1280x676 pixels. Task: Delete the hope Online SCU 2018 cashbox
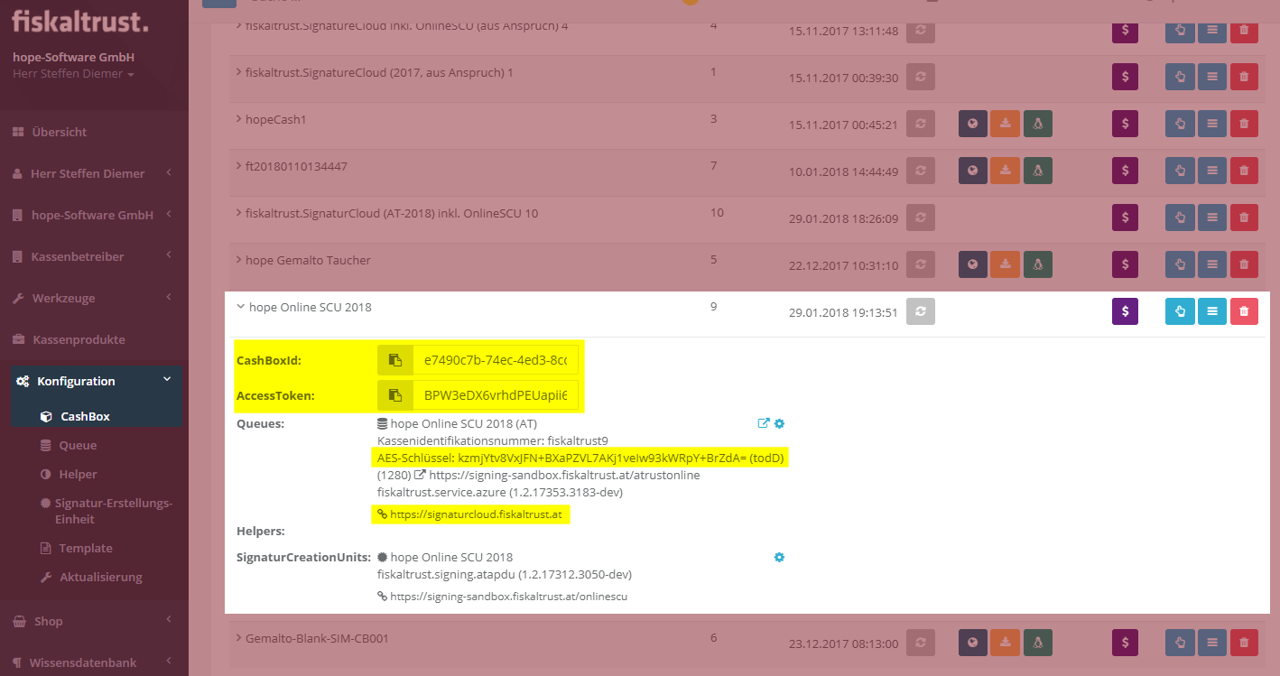[x=1244, y=311]
